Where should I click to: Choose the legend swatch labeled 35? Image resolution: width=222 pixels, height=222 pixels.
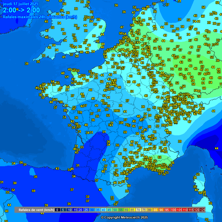pos(98,210)
